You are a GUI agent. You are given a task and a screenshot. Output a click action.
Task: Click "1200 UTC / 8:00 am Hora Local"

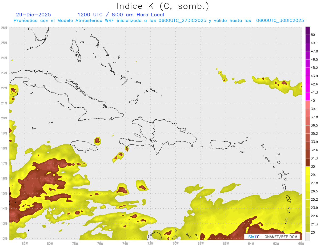121,15
